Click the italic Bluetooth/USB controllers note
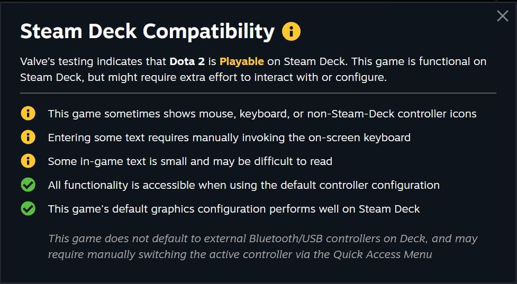Screen dimensions: 517x284 tap(262, 239)
